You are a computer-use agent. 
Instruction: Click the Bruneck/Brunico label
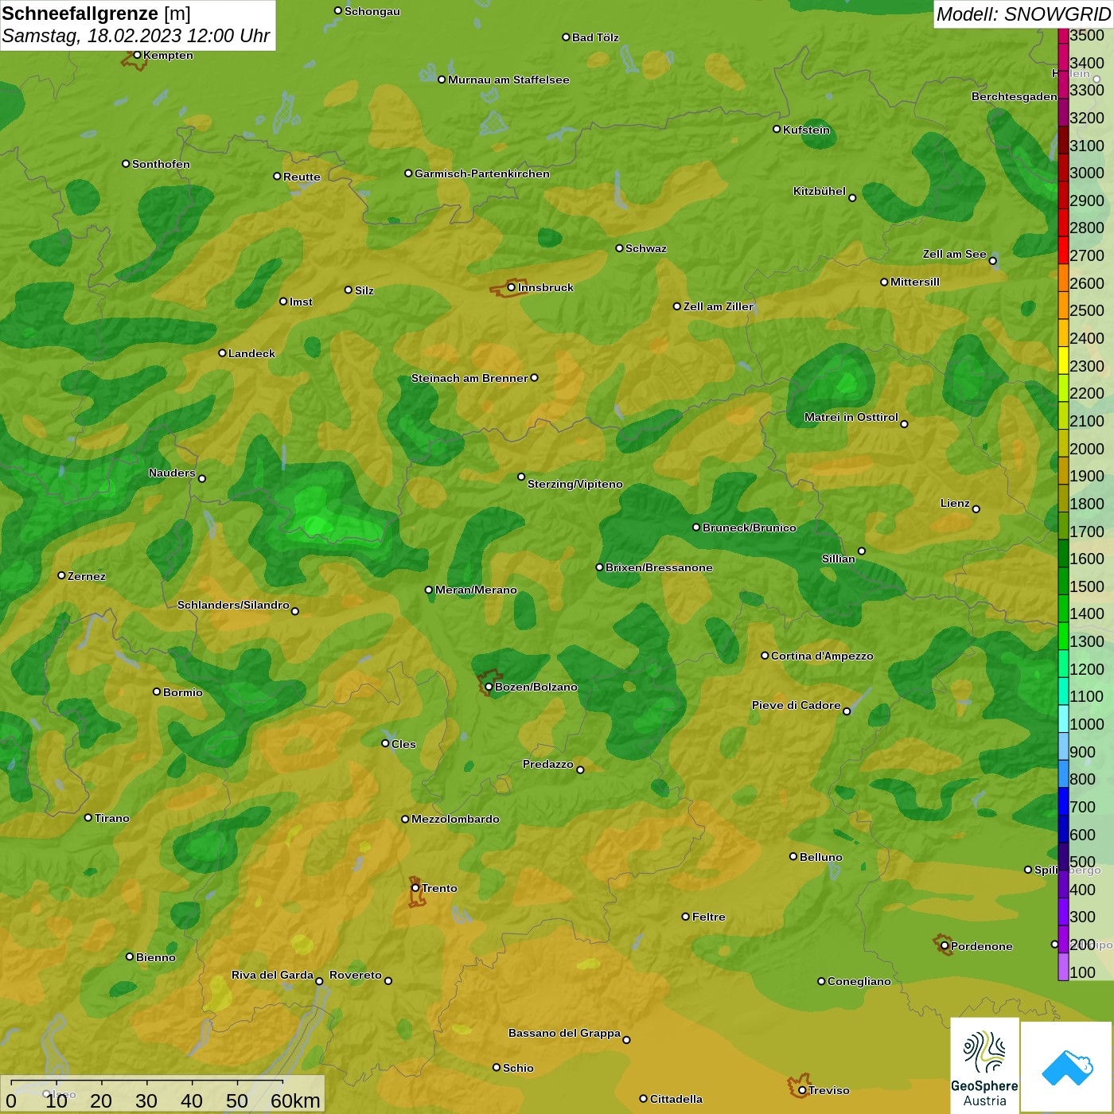tap(750, 528)
